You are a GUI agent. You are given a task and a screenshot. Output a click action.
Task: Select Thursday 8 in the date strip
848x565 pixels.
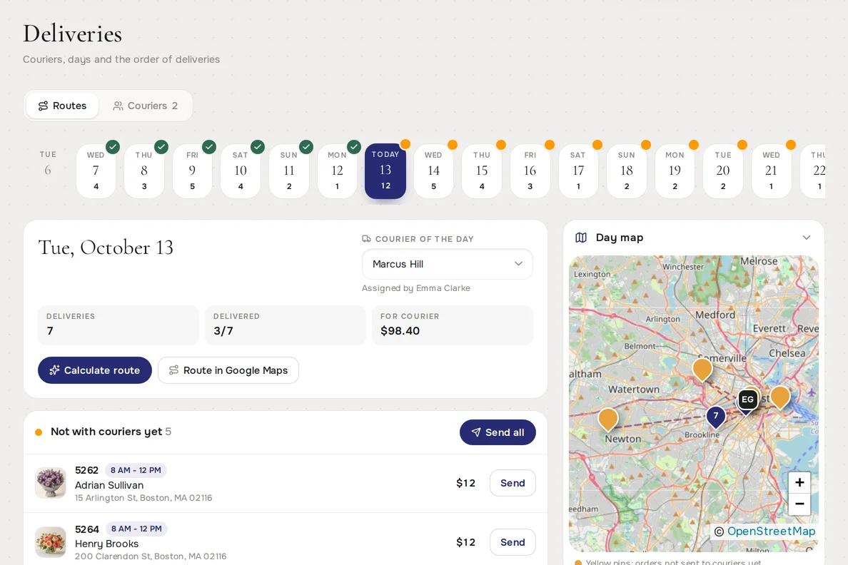[x=144, y=170]
